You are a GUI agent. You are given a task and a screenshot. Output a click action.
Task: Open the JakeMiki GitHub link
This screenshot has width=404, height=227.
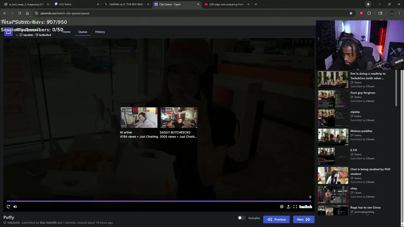click(x=26, y=35)
